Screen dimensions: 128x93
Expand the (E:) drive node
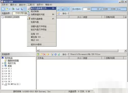pyautogui.click(x=3, y=74)
